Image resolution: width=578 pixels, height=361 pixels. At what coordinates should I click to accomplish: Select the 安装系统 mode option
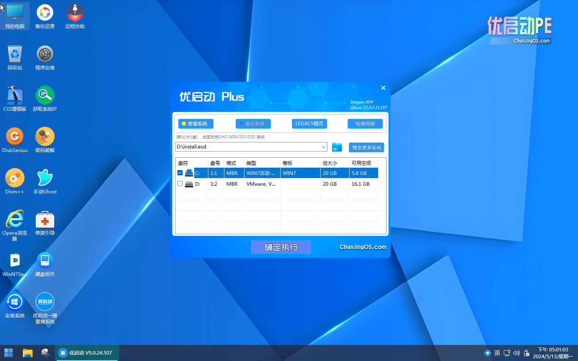click(195, 124)
